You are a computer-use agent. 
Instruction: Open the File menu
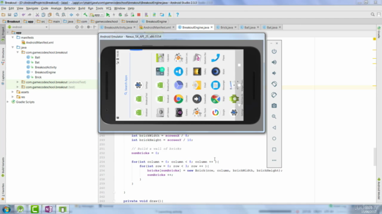pos(4,8)
